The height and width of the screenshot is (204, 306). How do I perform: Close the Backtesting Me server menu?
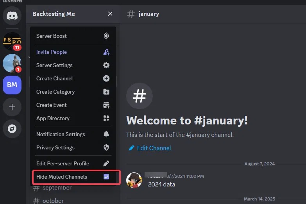(110, 14)
